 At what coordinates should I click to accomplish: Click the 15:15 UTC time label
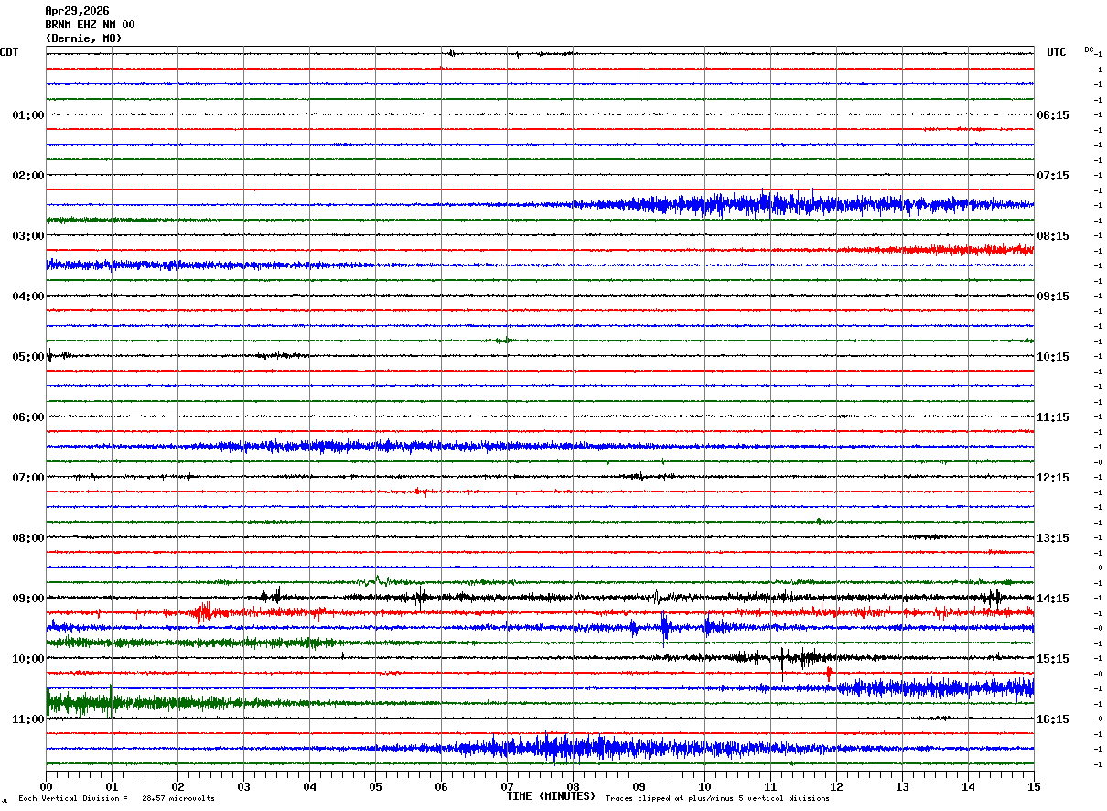(1052, 659)
